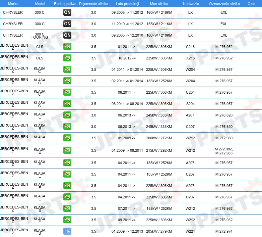
Task: Click the PB icon in C207 185kW / 252KM row
Action: [67, 174]
